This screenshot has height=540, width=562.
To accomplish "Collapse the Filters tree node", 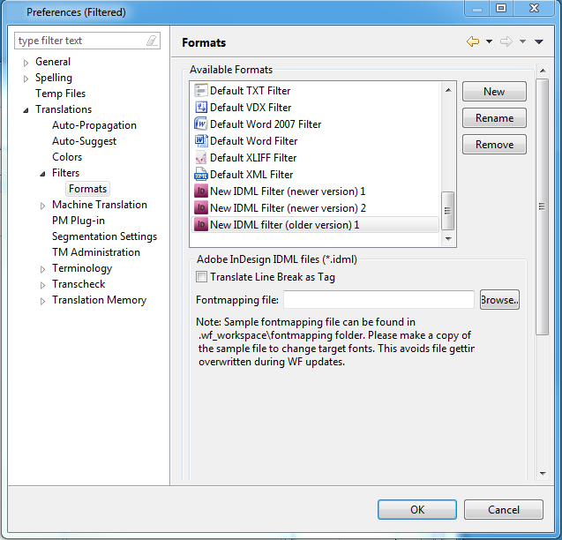I will coord(42,174).
